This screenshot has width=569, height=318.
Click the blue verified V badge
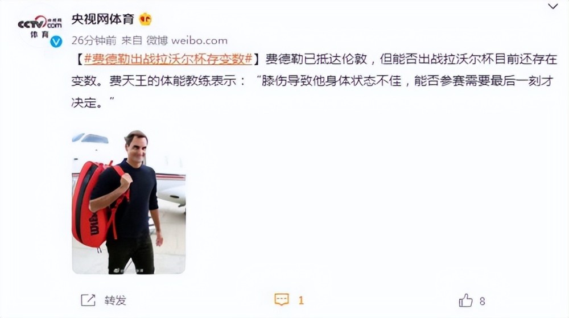click(56, 42)
